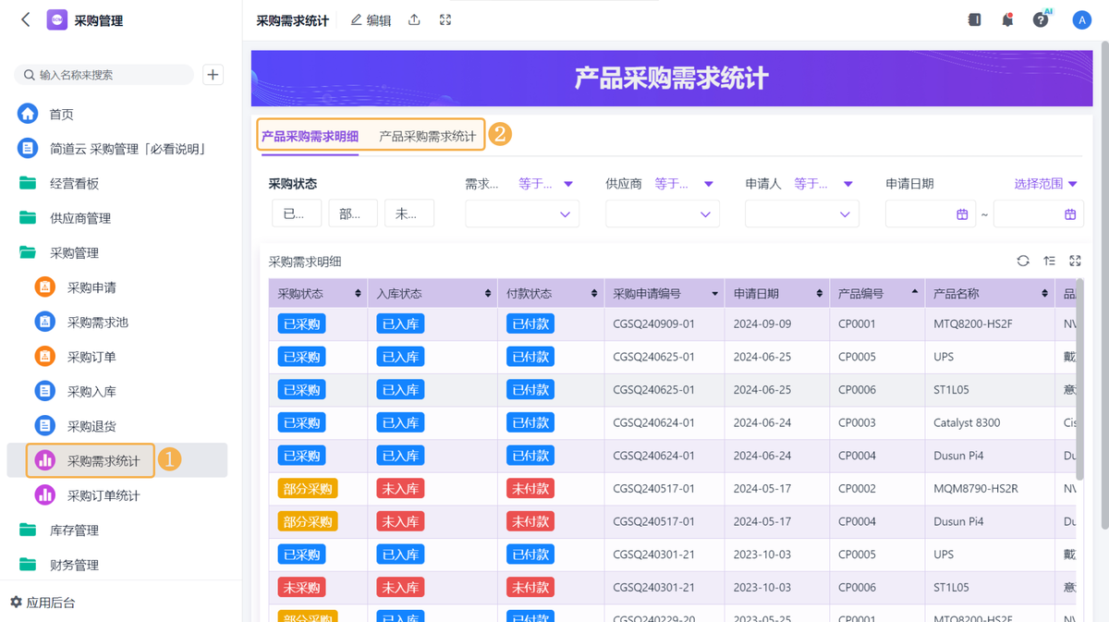Expand the 选择范围 date range dropdown
Viewport: 1109px width, 622px height.
pyautogui.click(x=1046, y=184)
